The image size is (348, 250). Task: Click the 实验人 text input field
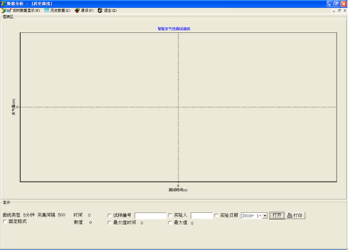click(x=202, y=216)
